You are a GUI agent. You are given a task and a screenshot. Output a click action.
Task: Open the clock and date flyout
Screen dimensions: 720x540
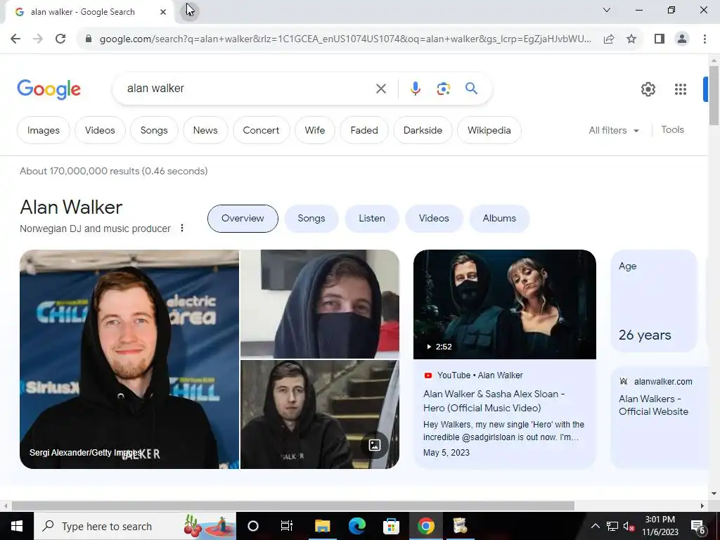[x=660, y=526]
